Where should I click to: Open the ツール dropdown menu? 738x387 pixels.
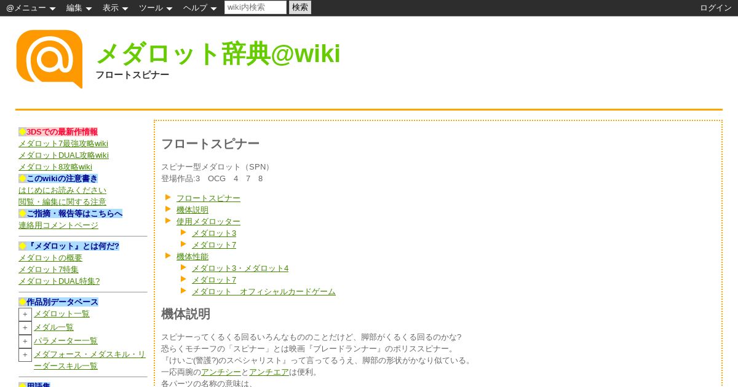tap(156, 8)
